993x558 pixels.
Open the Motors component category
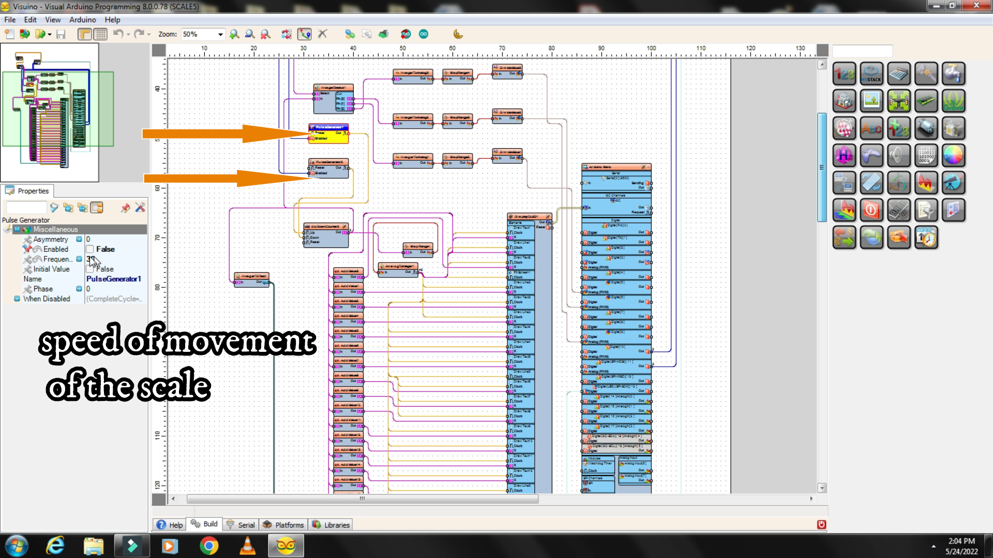click(x=926, y=128)
